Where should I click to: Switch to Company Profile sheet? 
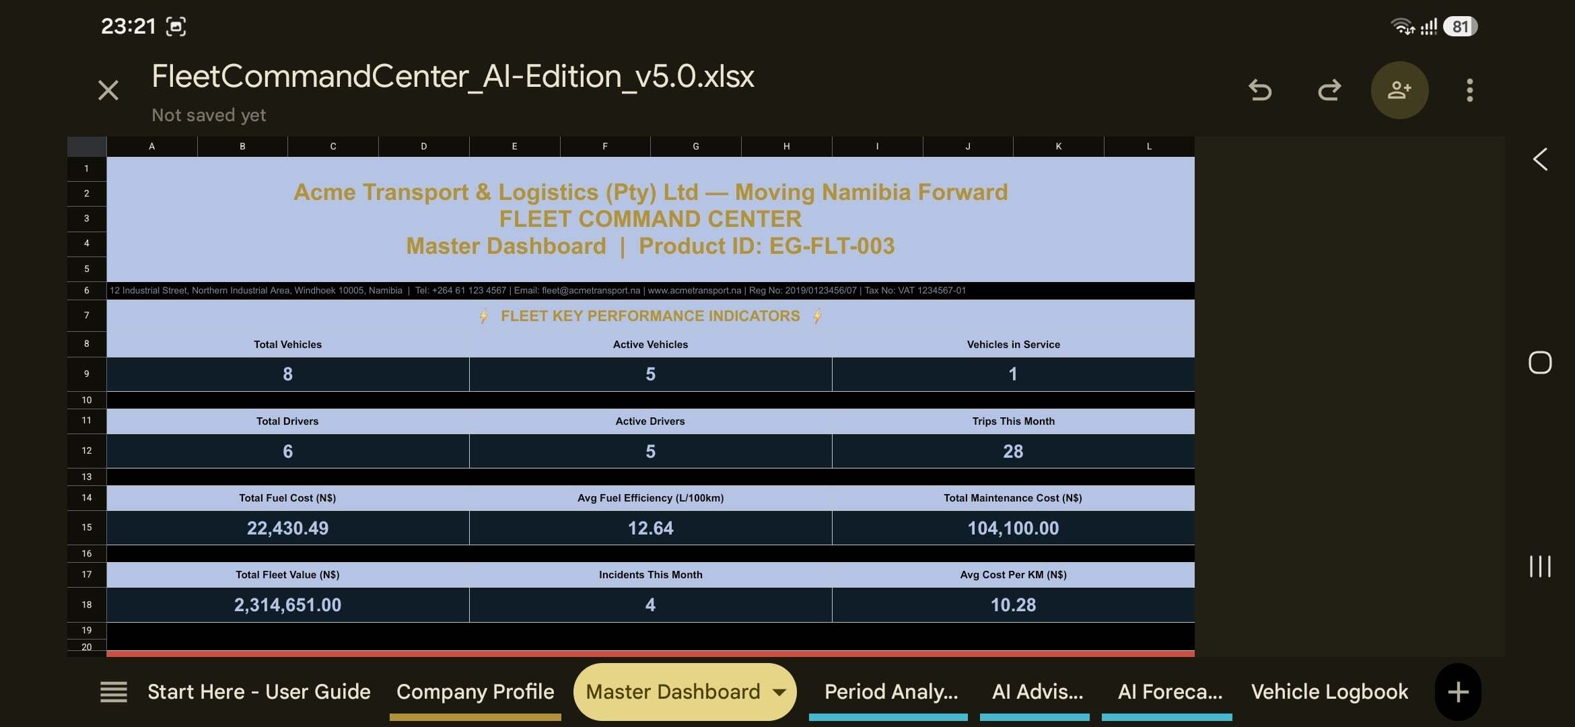(475, 692)
